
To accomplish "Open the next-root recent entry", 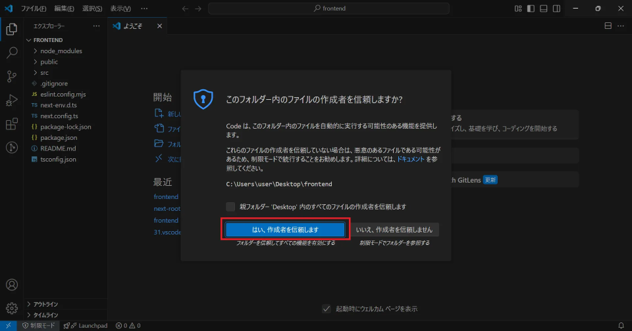I will tap(167, 209).
